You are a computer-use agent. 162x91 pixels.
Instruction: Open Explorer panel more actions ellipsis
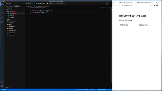(23, 4)
